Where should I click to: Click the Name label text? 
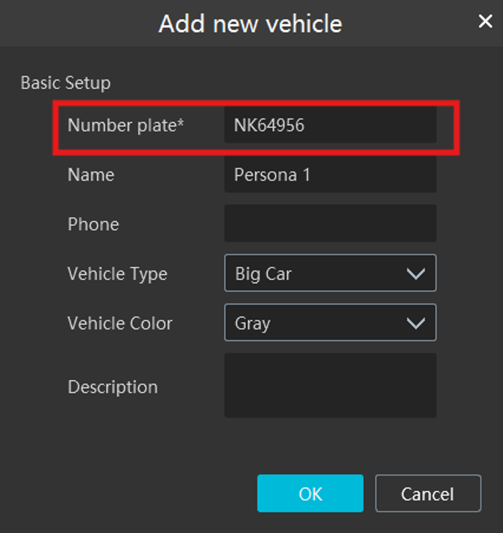click(90, 175)
